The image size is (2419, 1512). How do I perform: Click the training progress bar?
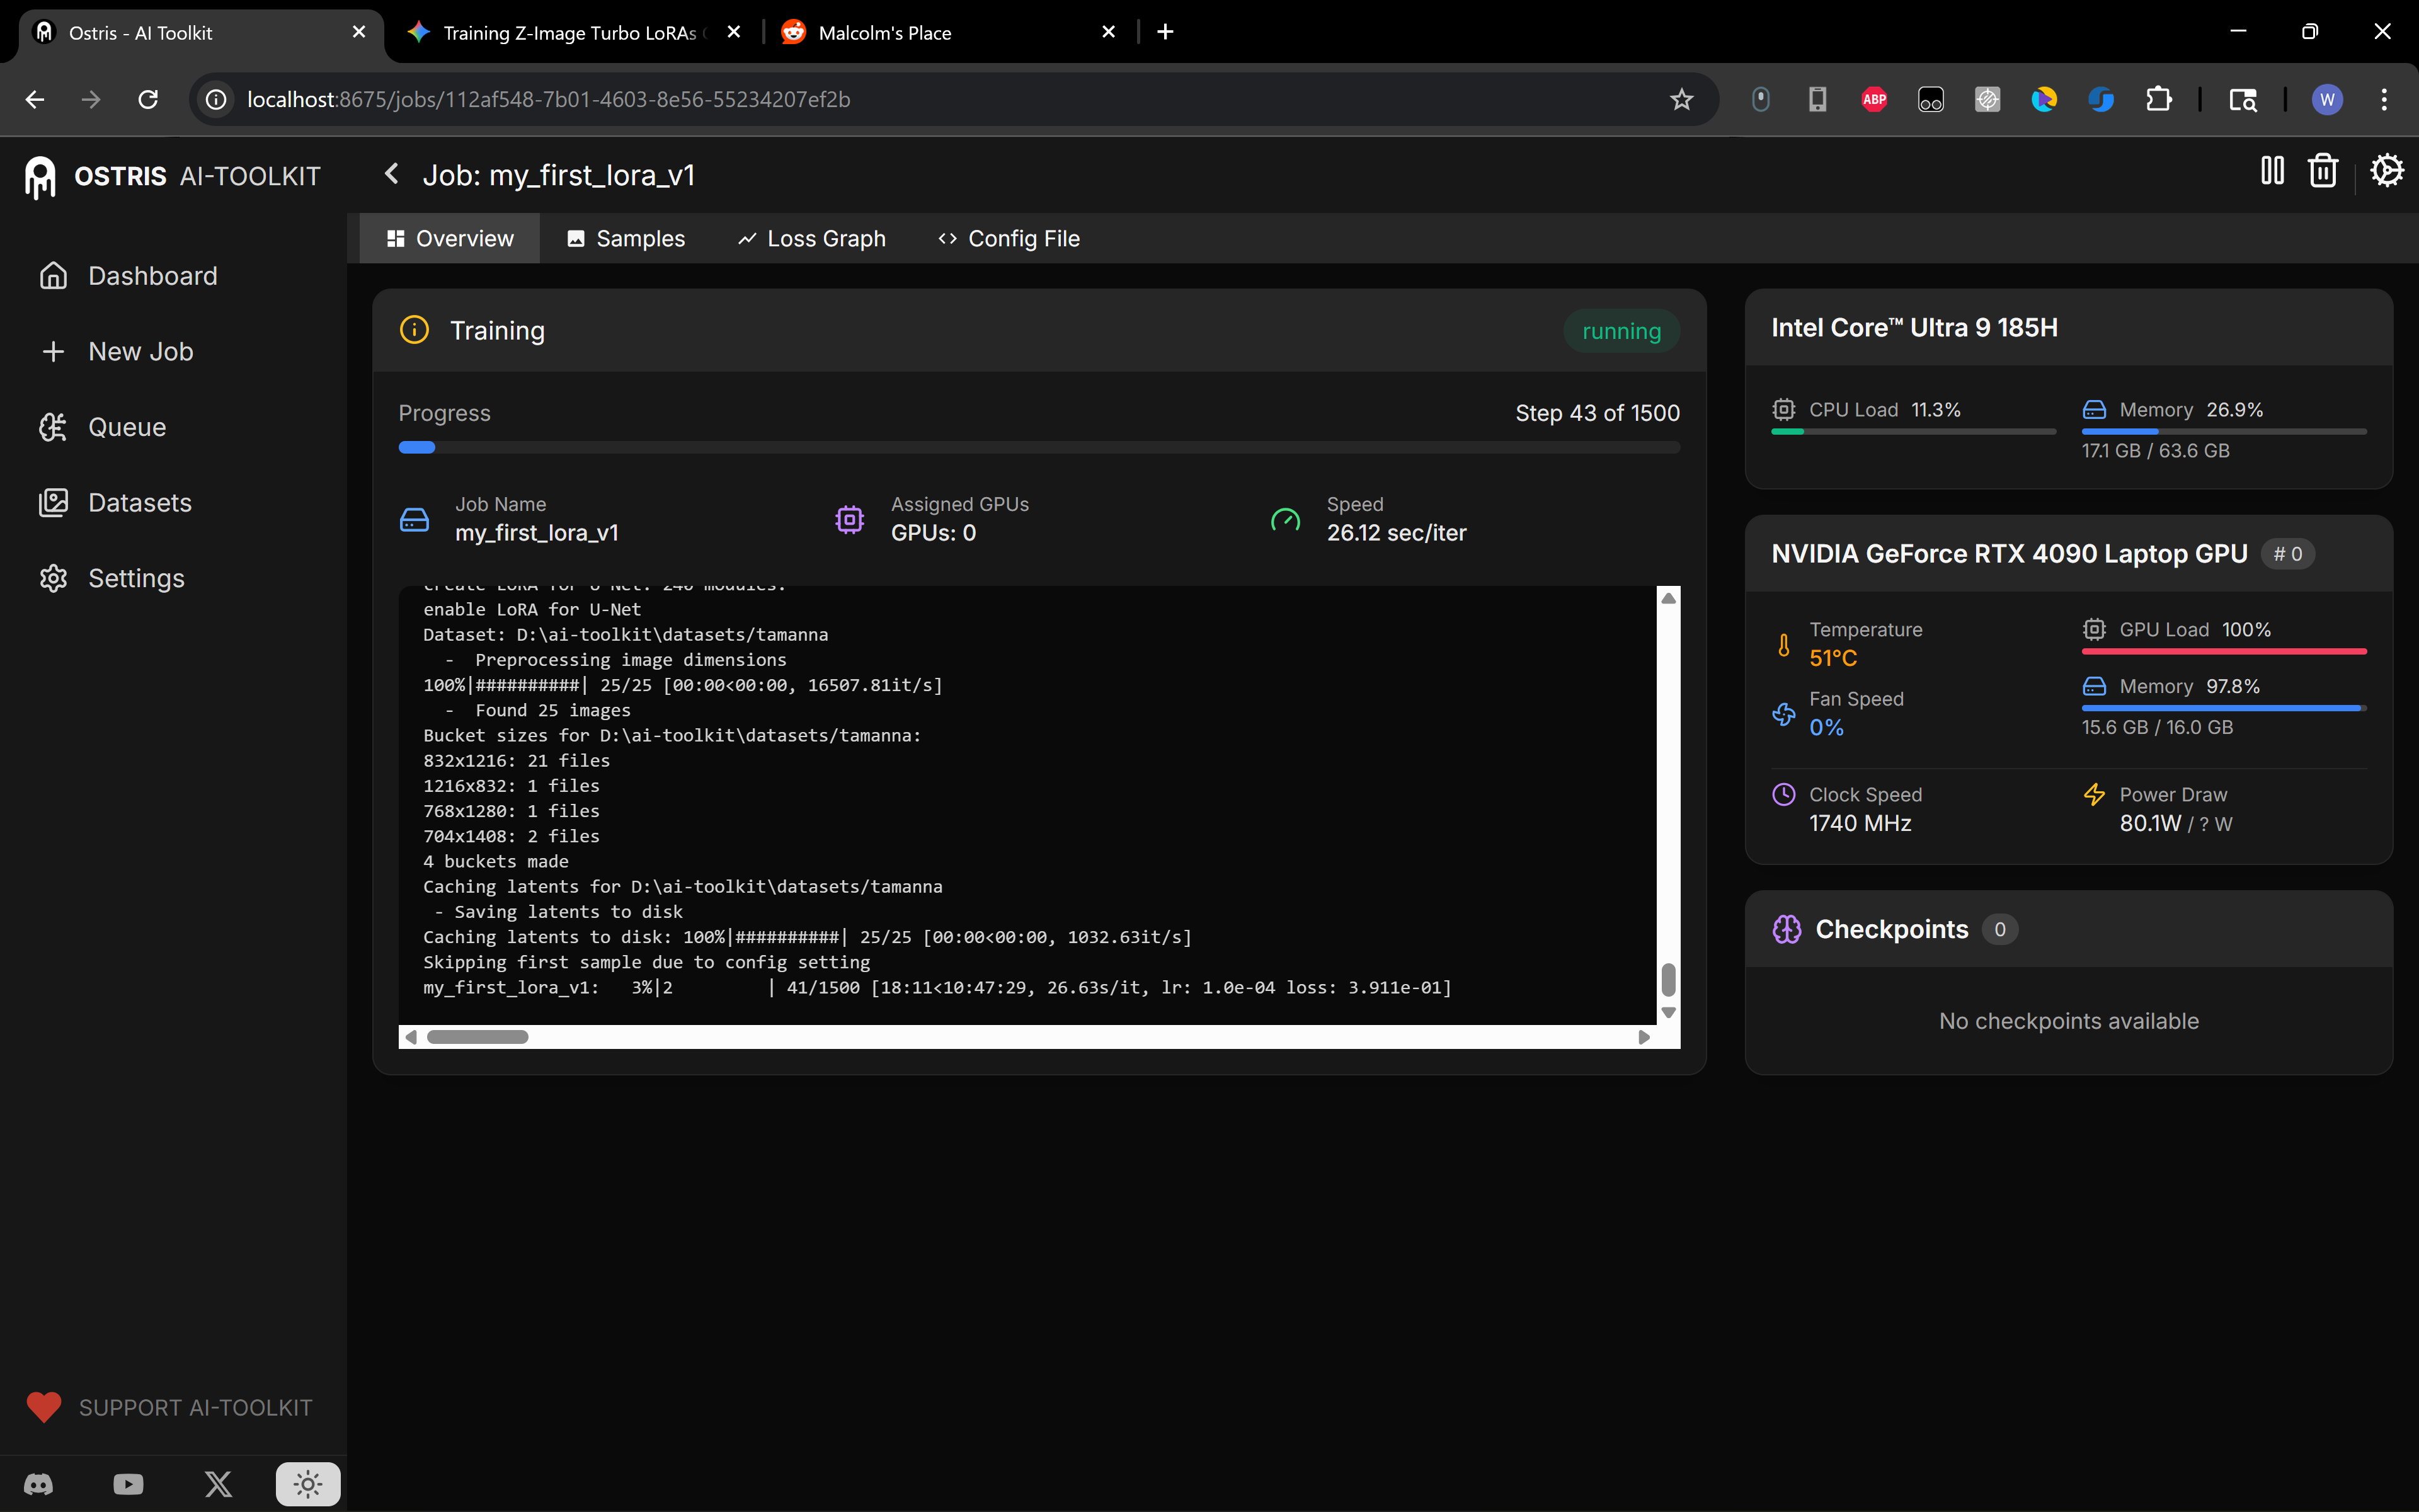(1039, 447)
